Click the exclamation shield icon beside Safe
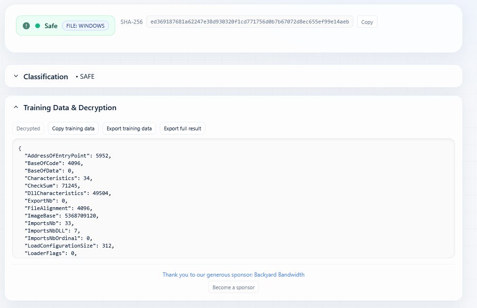 (x=26, y=26)
